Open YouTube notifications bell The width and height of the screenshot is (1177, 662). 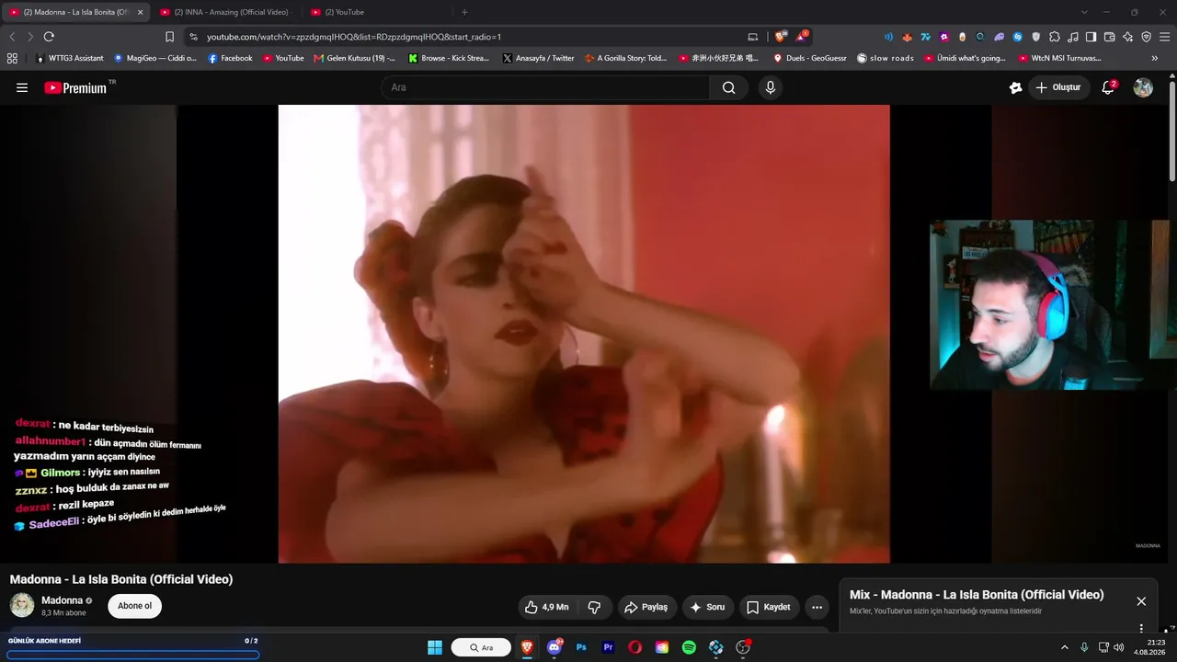(x=1108, y=87)
